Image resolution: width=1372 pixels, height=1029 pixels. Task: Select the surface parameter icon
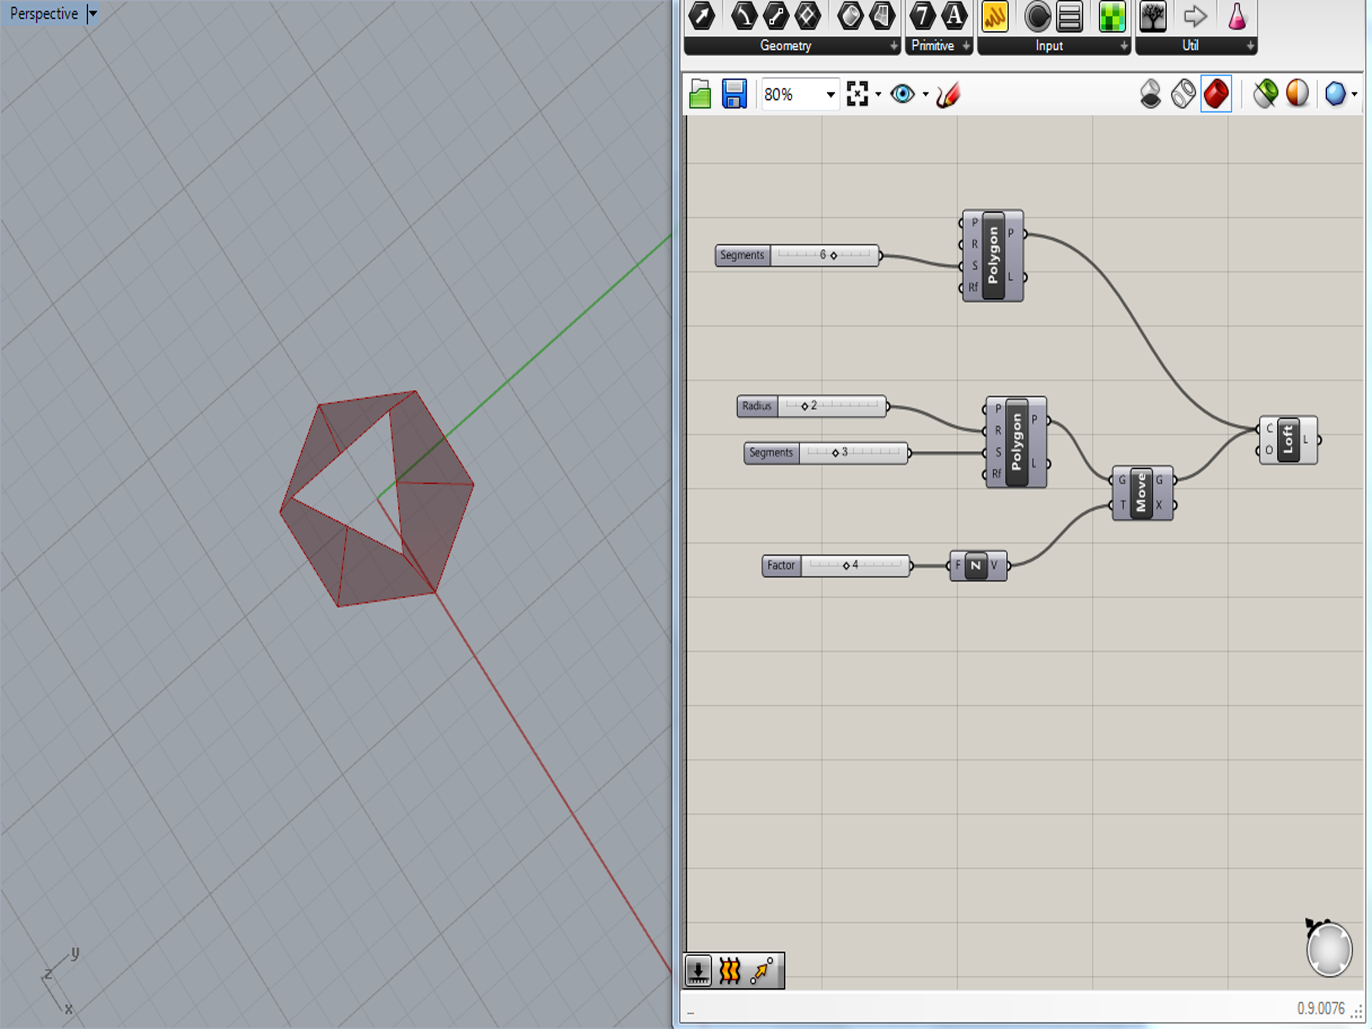(x=850, y=16)
